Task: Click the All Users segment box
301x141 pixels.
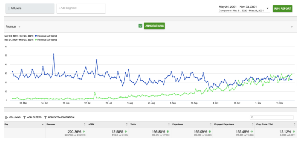Action: point(30,8)
